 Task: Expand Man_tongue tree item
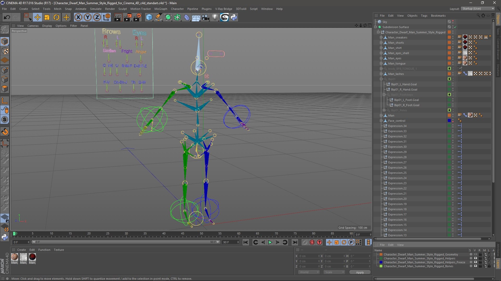[x=381, y=63]
